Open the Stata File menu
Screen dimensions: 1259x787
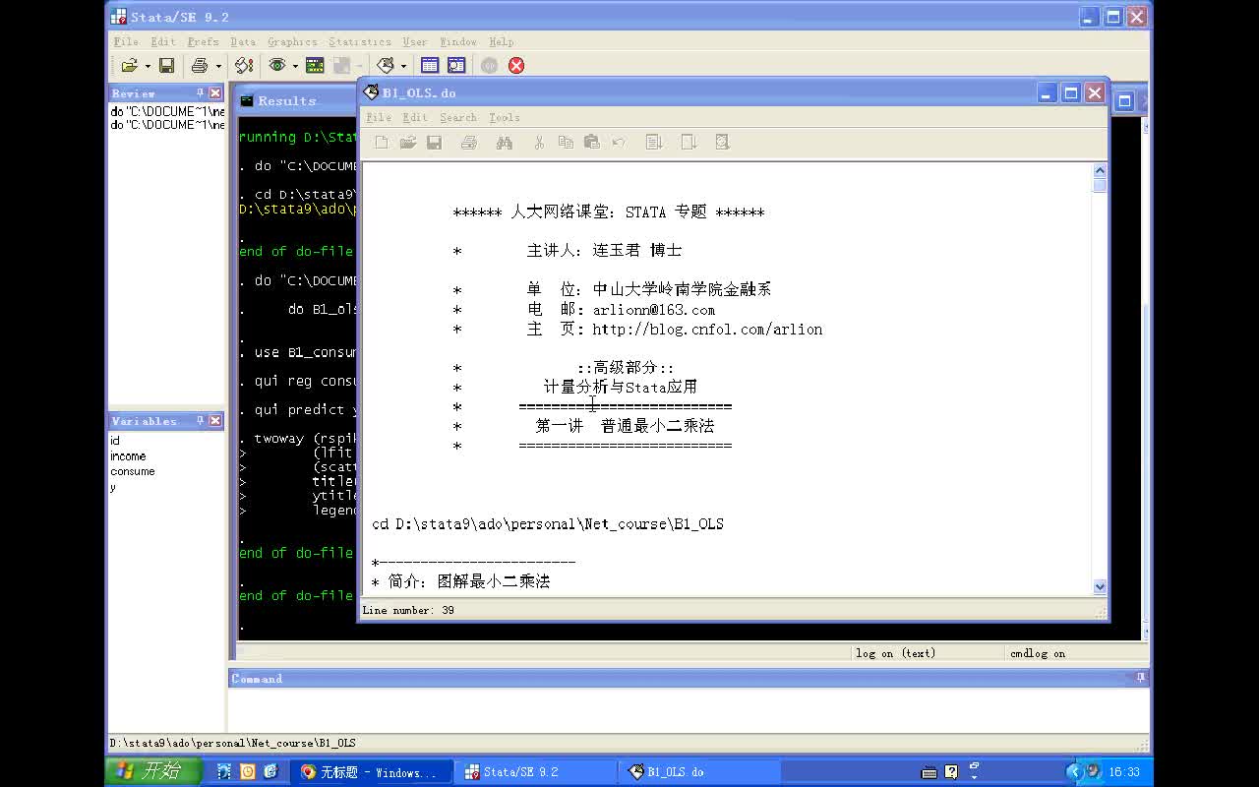(126, 41)
